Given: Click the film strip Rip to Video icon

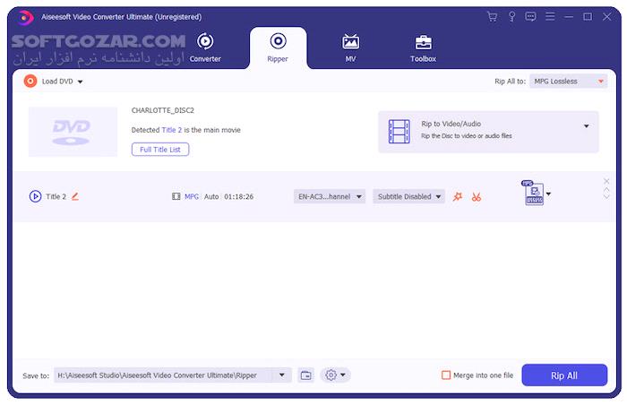Looking at the screenshot, I should point(399,131).
